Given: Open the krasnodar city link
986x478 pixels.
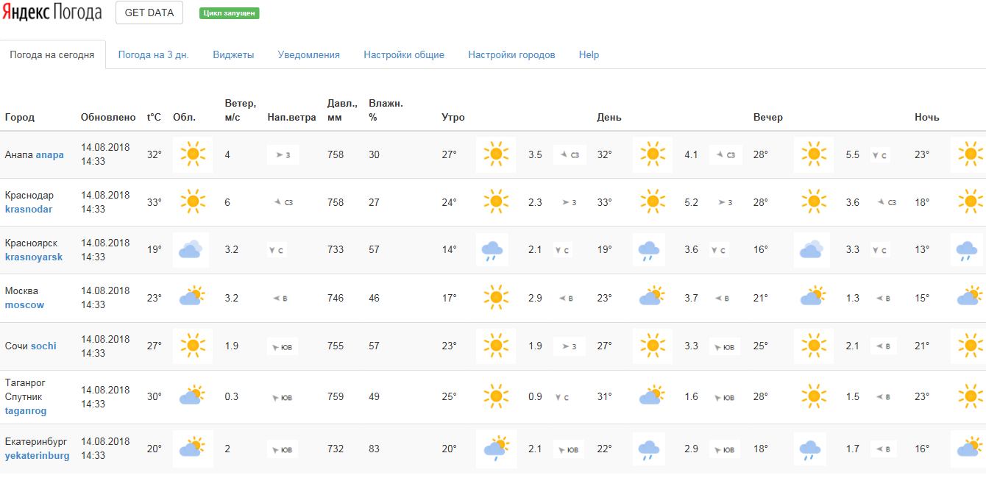Looking at the screenshot, I should coord(29,209).
